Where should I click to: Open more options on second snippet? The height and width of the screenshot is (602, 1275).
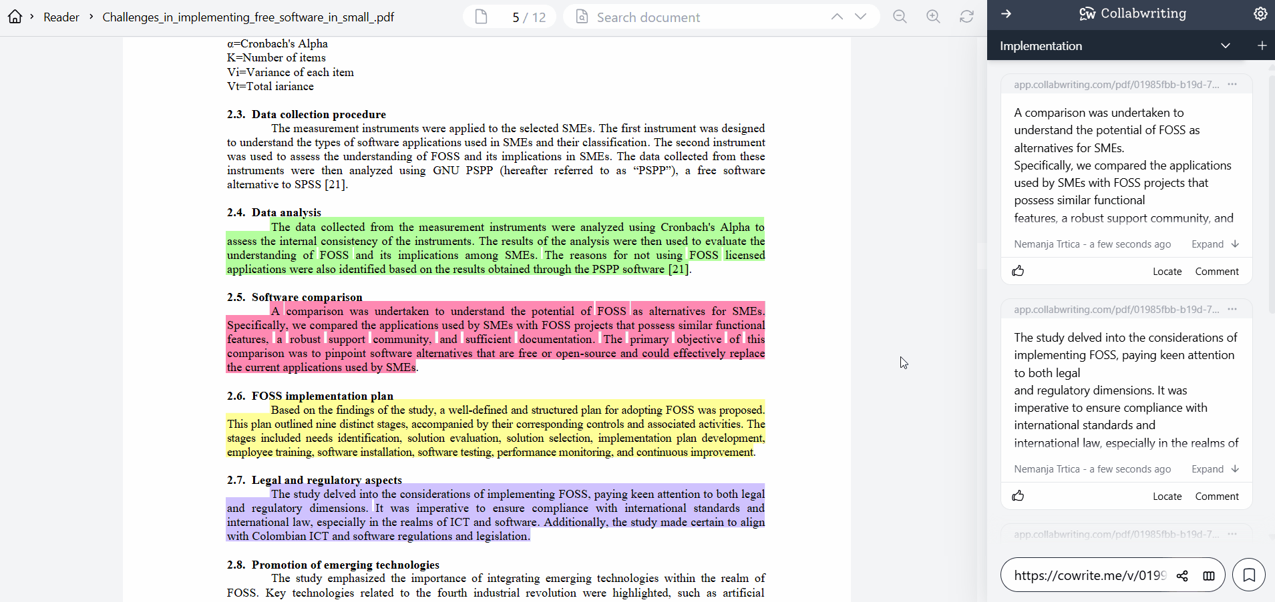[1232, 309]
